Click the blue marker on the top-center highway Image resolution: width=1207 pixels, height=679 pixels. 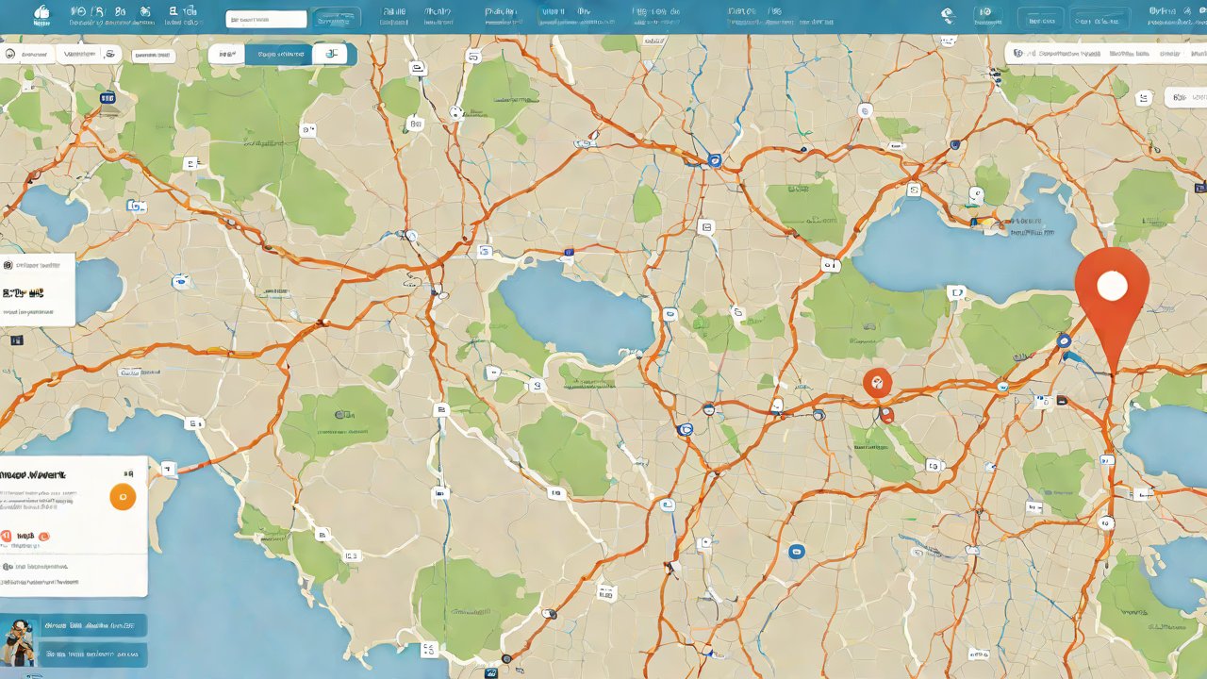pos(714,160)
